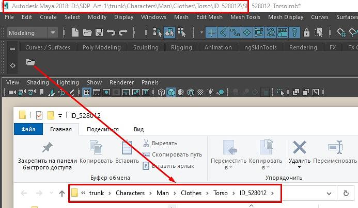Click the Undo arrow in the Maya status line
Image resolution: width=358 pixels, height=208 pixels.
pos(111,32)
